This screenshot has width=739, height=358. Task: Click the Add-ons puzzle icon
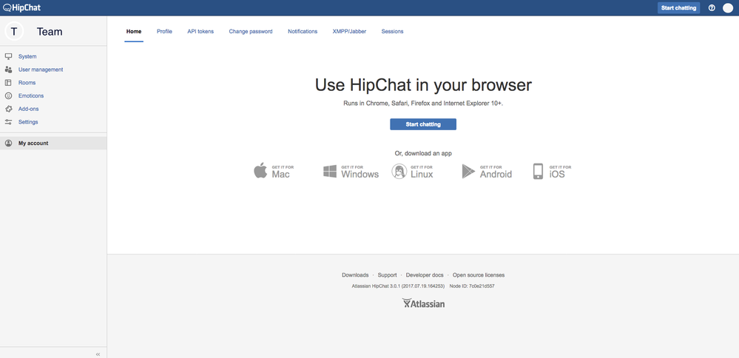(x=8, y=109)
